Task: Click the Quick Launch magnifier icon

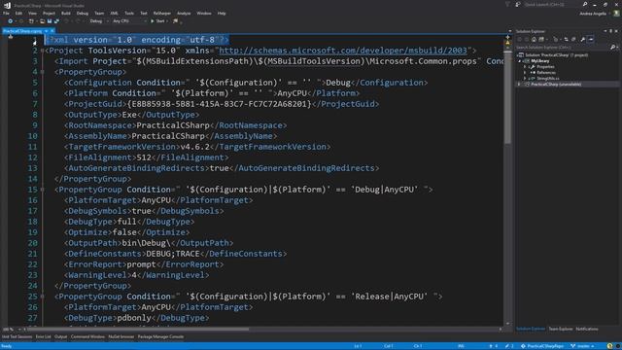Action: 585,4
